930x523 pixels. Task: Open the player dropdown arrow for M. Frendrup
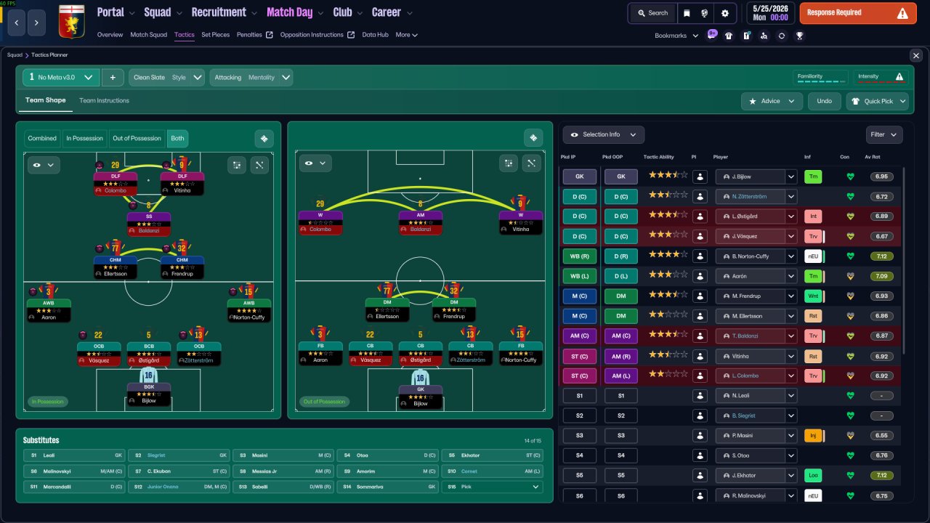[x=791, y=296]
